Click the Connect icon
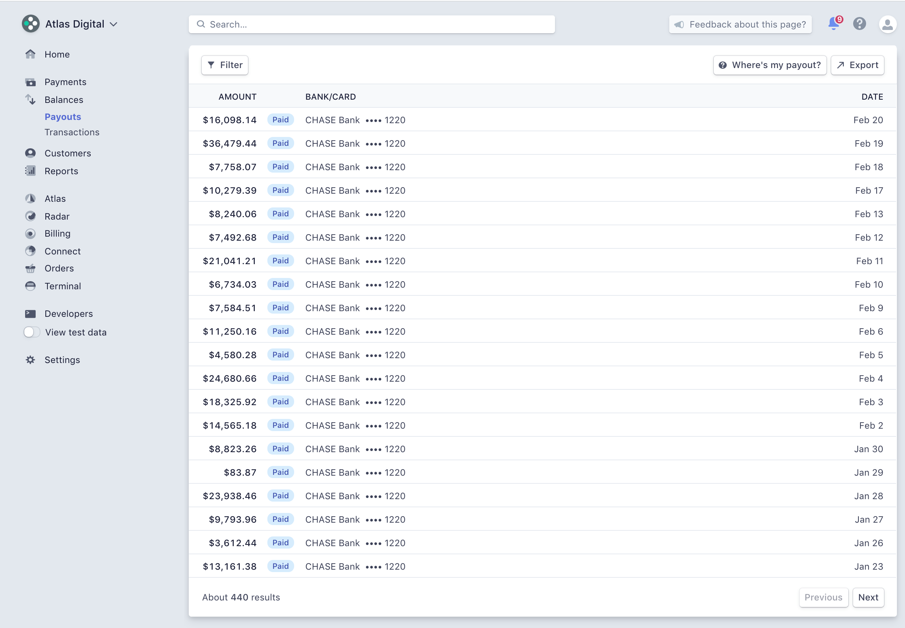Screen dimensions: 905x628 (x=30, y=251)
